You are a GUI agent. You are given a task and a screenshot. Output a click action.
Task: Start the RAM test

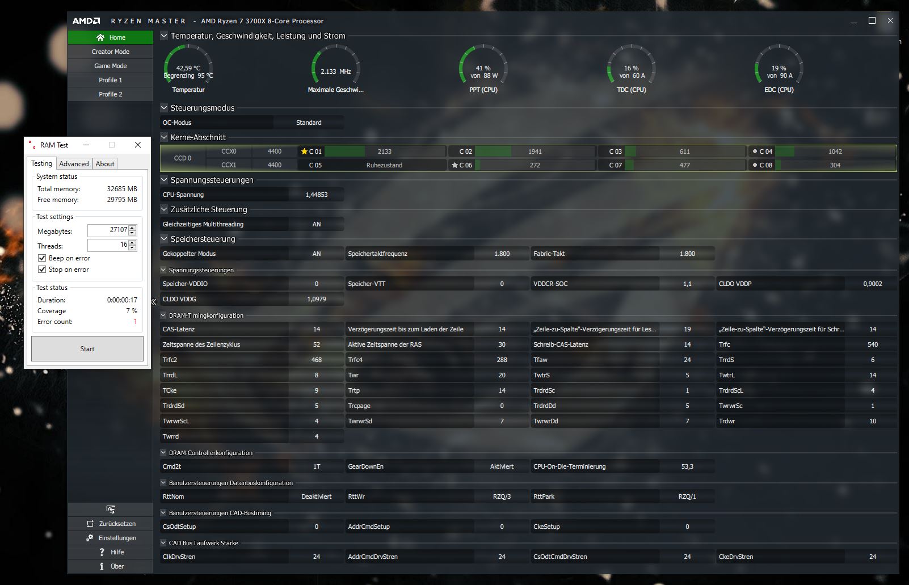87,349
